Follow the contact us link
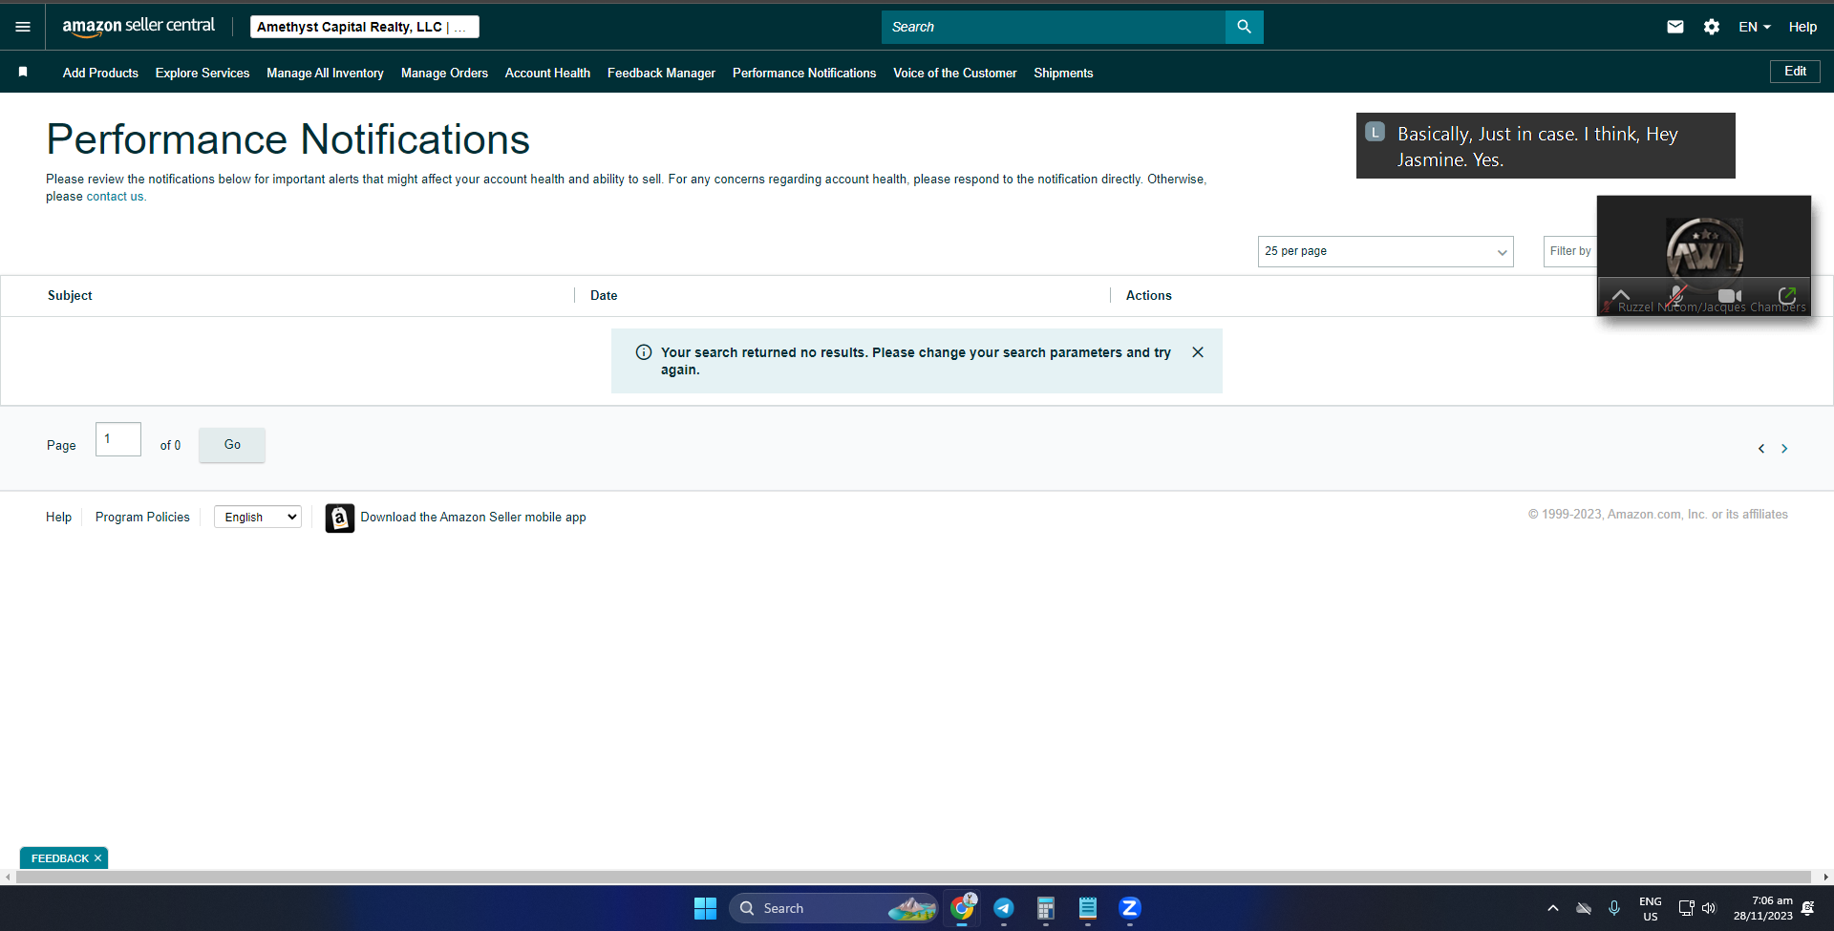This screenshot has height=931, width=1834. 115,197
